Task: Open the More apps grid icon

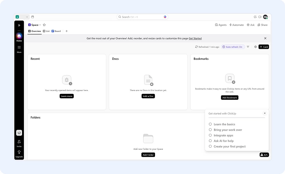Action: coord(19,48)
